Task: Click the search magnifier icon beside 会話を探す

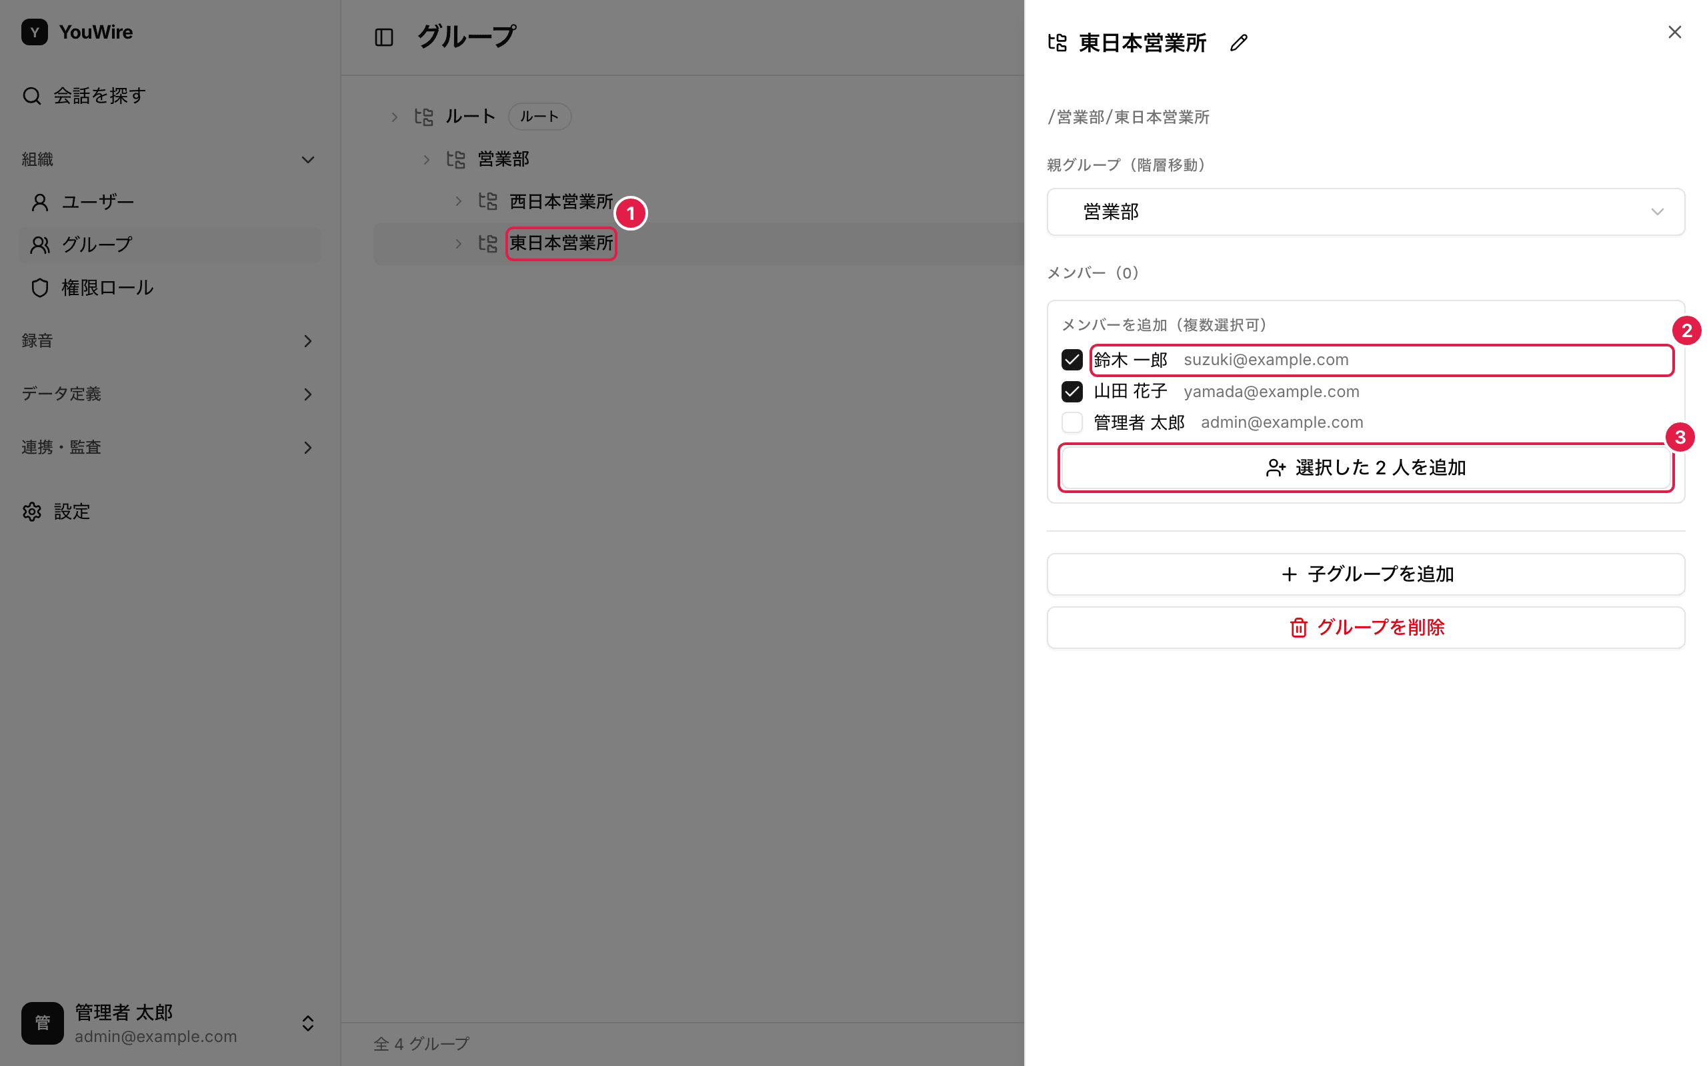Action: pos(32,96)
